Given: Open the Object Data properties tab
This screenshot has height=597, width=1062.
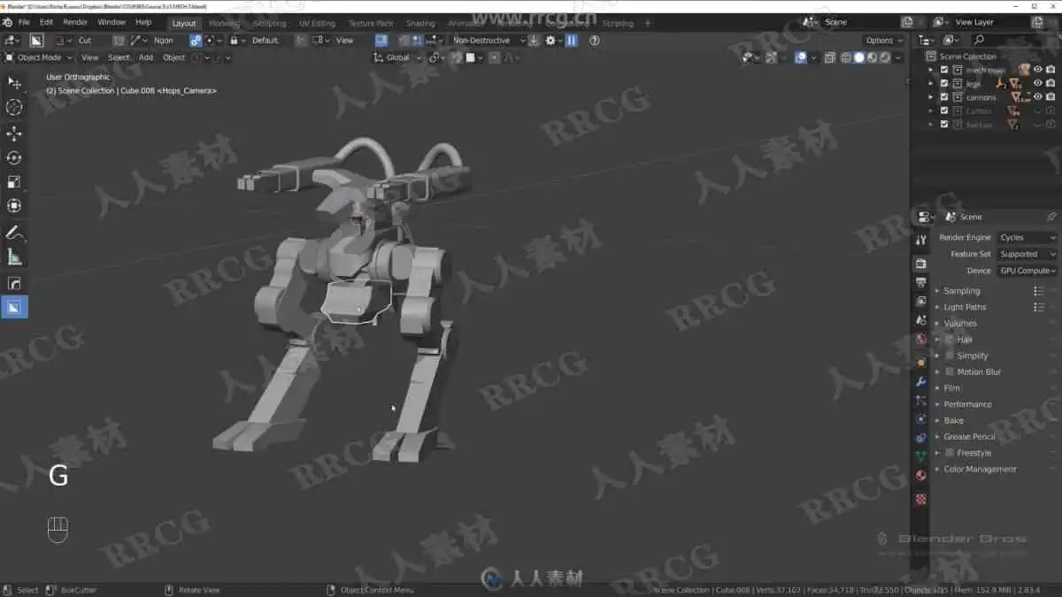Looking at the screenshot, I should click(921, 456).
